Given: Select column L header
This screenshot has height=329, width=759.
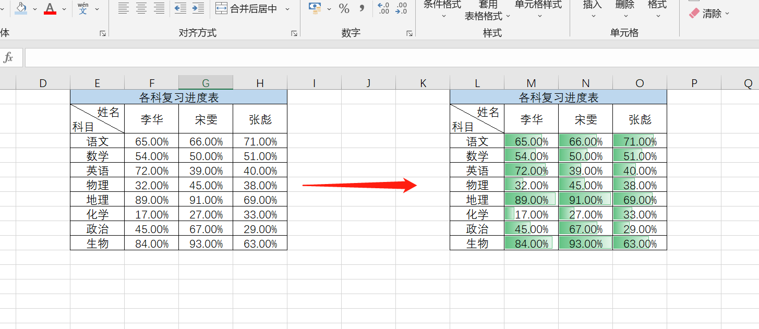Looking at the screenshot, I should tap(477, 83).
